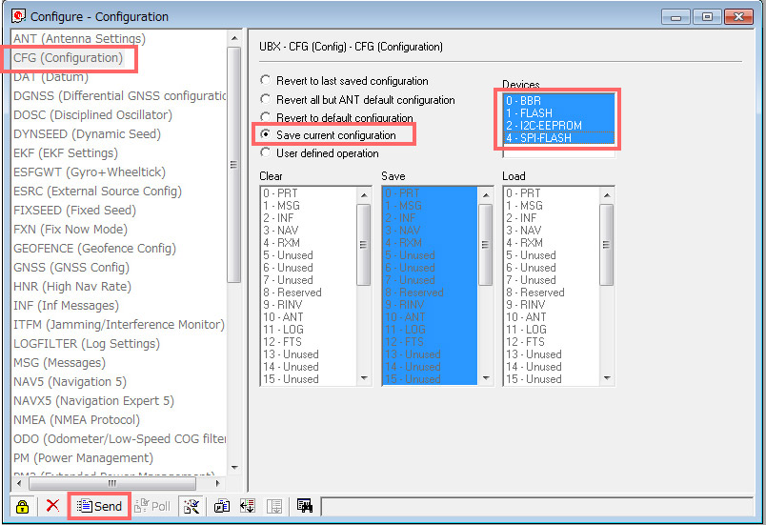Select the 'User defined operation' radio button
Image resolution: width=766 pixels, height=525 pixels.
tap(266, 153)
